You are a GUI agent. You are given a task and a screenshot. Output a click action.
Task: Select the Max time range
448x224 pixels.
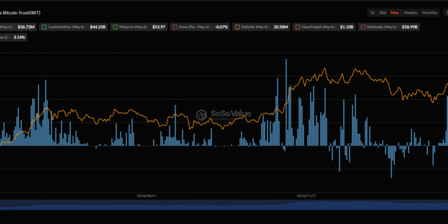[395, 13]
